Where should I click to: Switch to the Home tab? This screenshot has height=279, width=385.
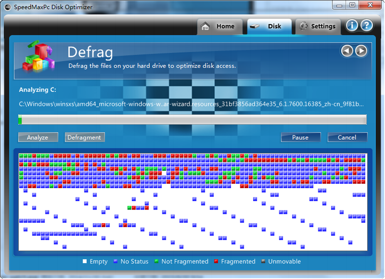point(220,27)
